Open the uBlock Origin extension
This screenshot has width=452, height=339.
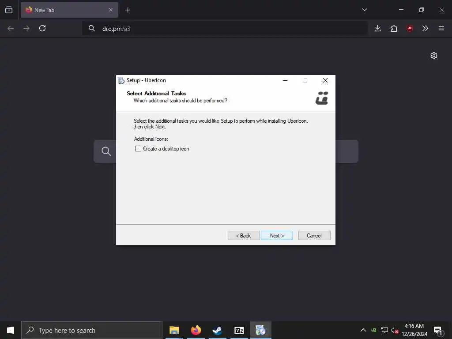coord(410,28)
